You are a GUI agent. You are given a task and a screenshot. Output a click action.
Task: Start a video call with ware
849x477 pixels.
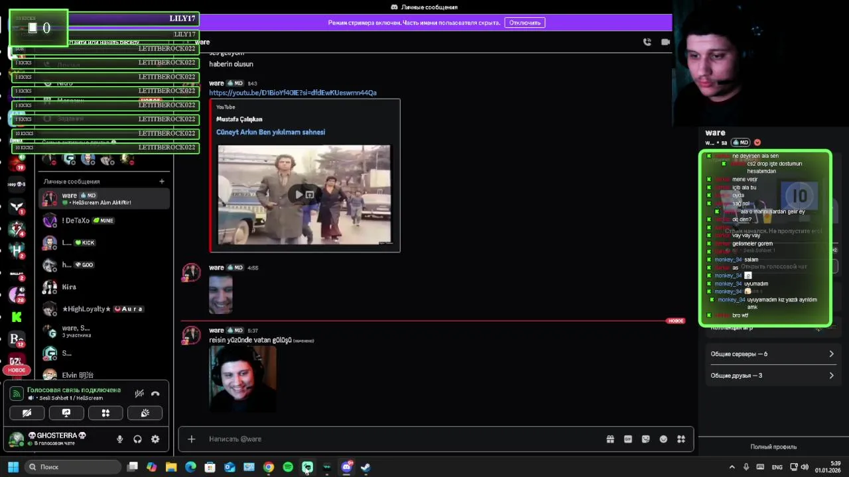[665, 42]
